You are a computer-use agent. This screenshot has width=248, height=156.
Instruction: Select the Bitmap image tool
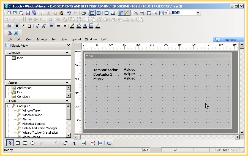[x=84, y=143]
